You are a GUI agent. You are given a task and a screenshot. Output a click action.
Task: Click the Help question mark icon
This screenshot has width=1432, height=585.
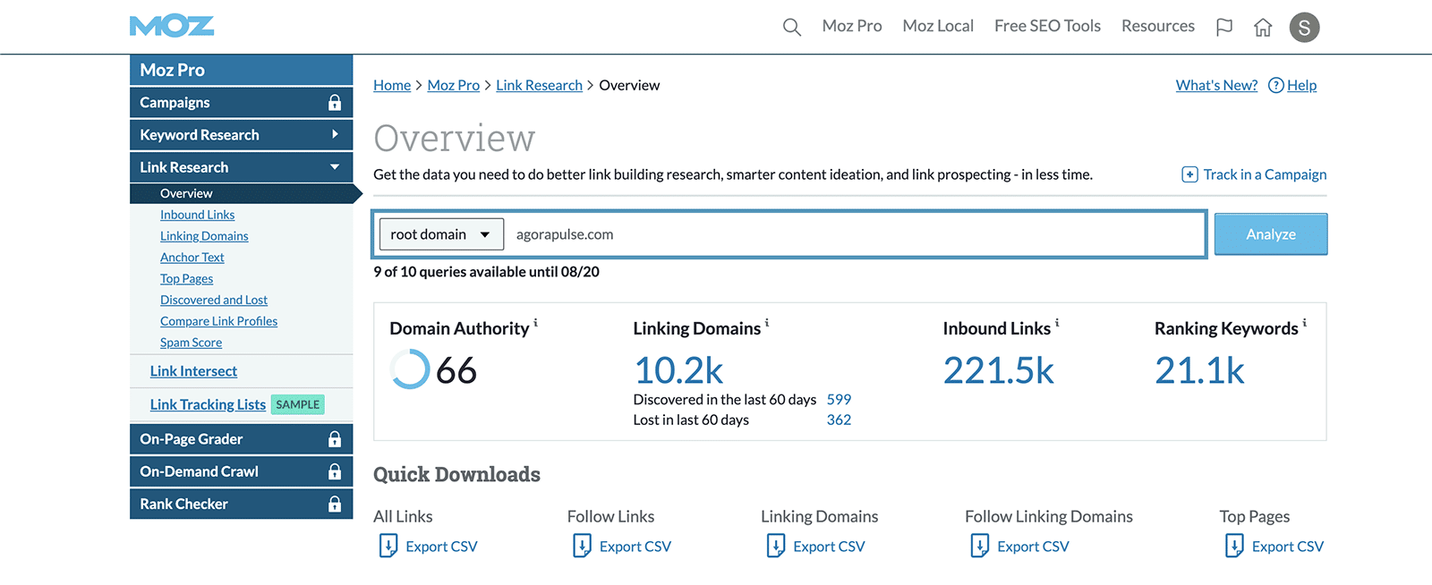click(1276, 86)
